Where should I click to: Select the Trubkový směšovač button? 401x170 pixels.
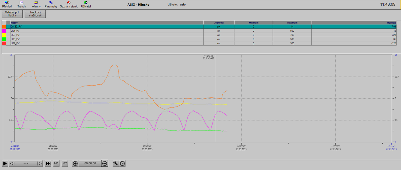pyautogui.click(x=35, y=14)
